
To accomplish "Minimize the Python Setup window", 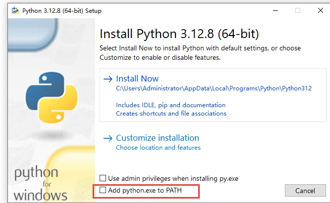I will click(x=274, y=10).
